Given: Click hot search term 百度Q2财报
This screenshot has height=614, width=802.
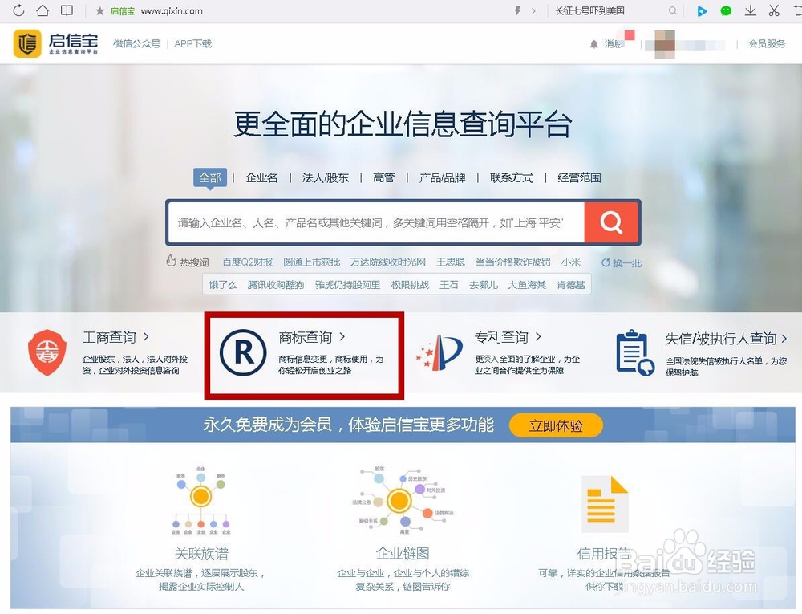Looking at the screenshot, I should click(248, 262).
